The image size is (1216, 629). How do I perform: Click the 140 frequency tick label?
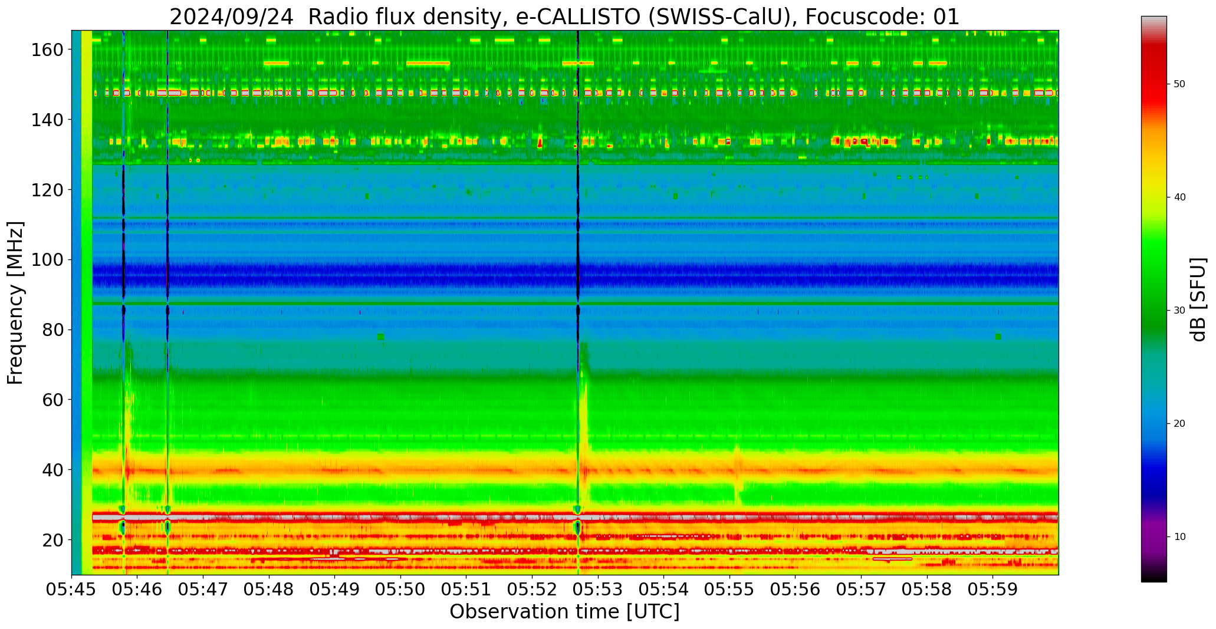point(47,120)
